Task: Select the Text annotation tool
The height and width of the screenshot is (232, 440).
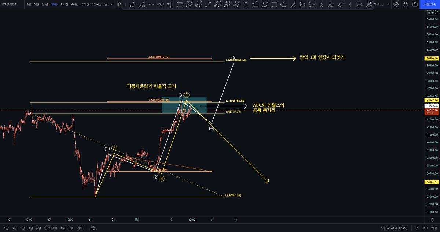Action: [246, 5]
